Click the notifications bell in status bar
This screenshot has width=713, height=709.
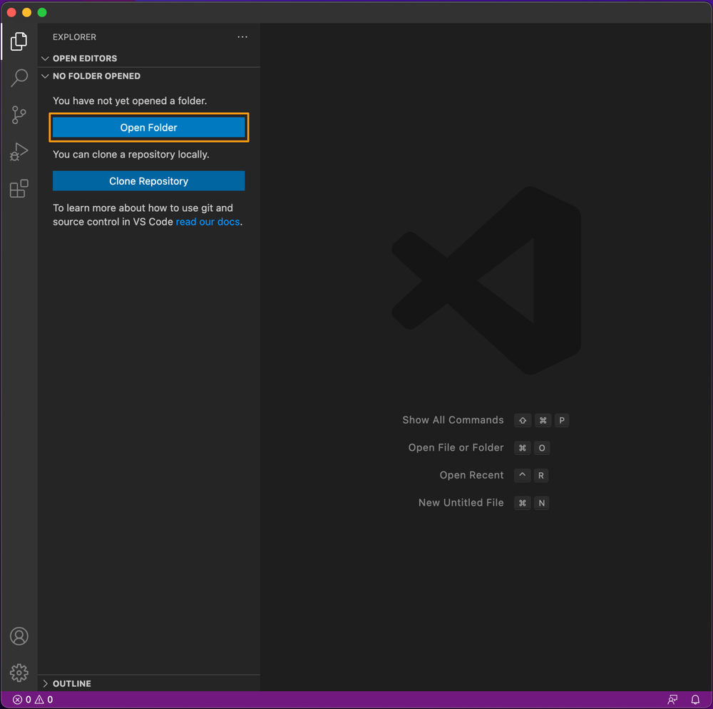(x=695, y=700)
